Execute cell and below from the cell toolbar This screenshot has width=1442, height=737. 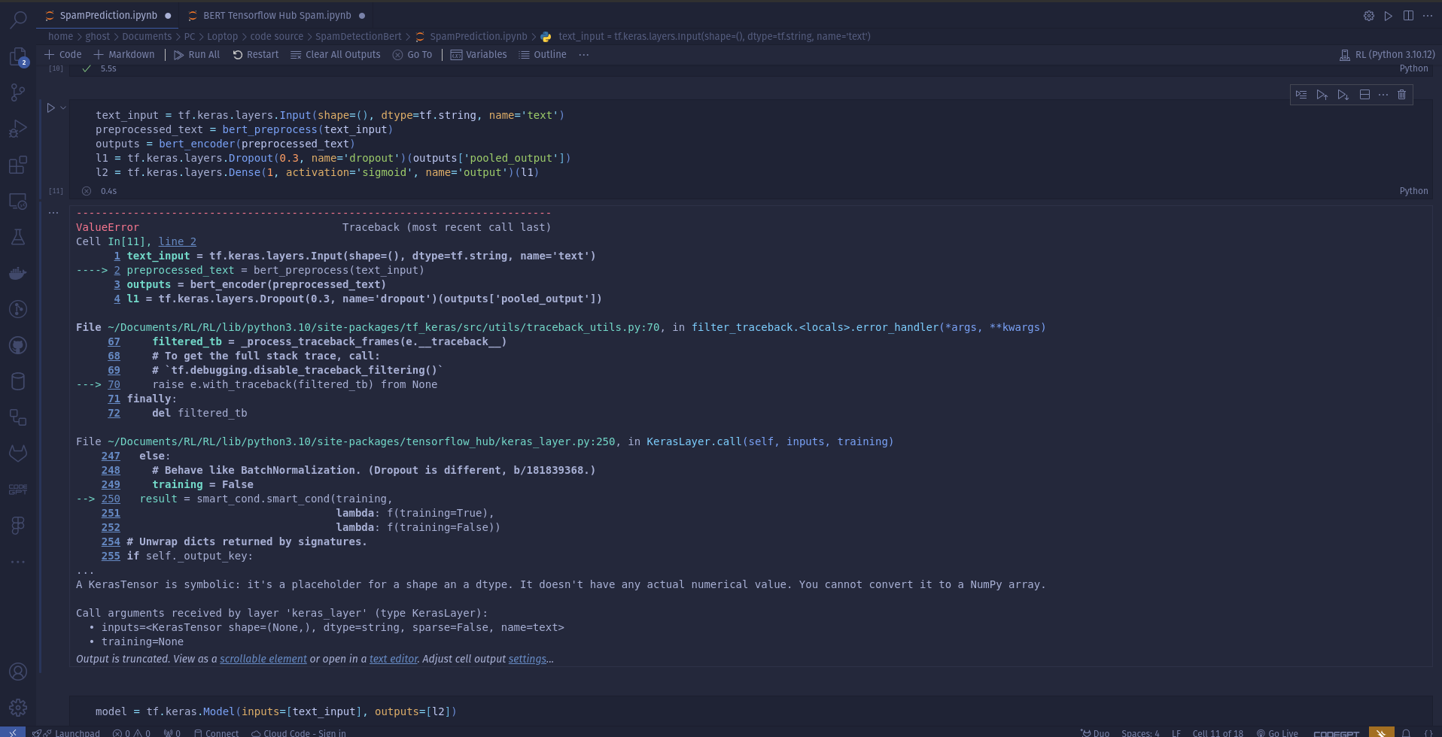[x=1343, y=95]
